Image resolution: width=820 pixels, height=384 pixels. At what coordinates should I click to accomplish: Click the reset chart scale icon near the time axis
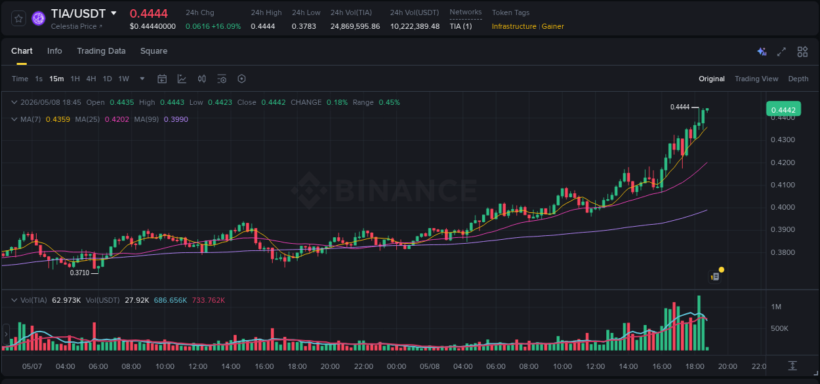[x=792, y=366]
